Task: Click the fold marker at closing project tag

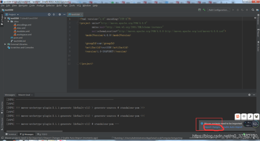Action: click(x=78, y=64)
